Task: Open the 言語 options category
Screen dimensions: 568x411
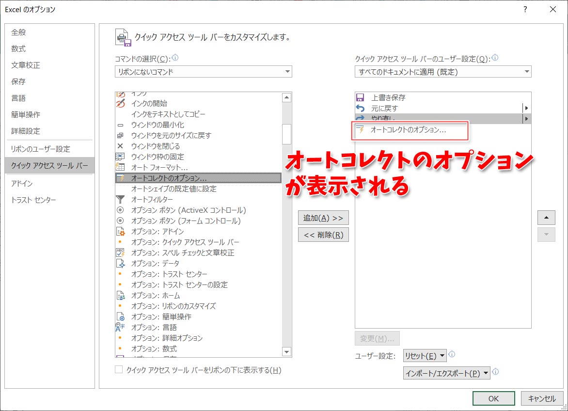Action: tap(49, 98)
